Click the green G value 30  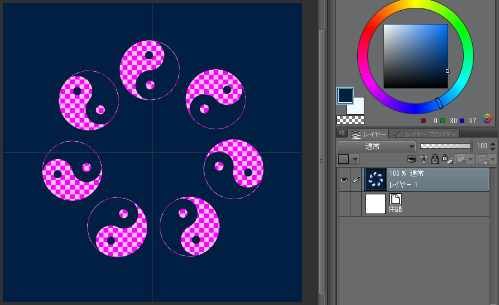[x=454, y=121]
